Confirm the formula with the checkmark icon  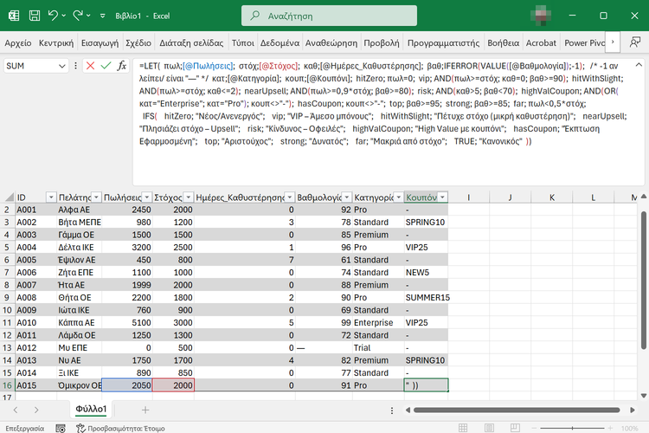106,66
